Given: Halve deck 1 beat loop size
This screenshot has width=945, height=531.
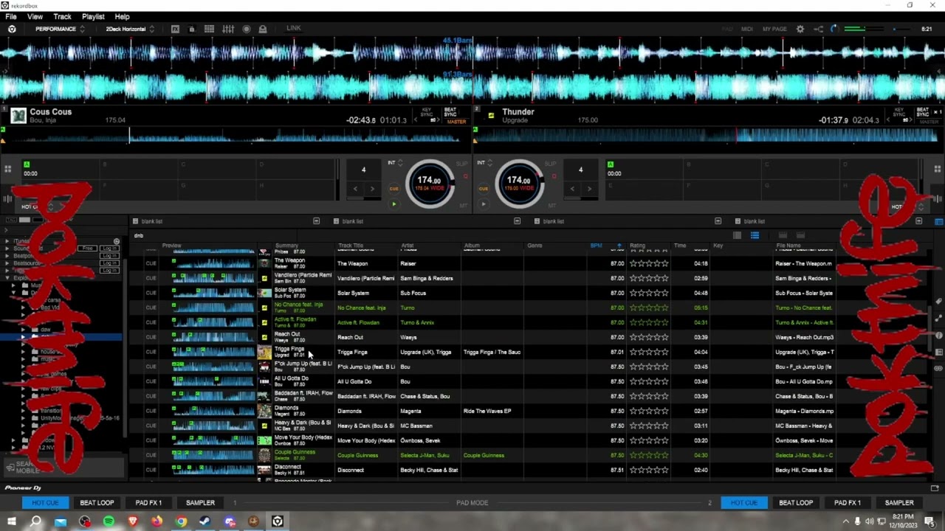Looking at the screenshot, I should [x=355, y=189].
